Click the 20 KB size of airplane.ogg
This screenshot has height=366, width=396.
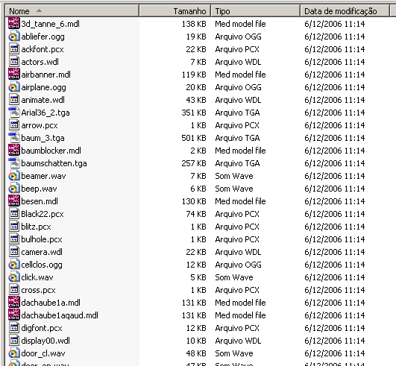pyautogui.click(x=196, y=87)
